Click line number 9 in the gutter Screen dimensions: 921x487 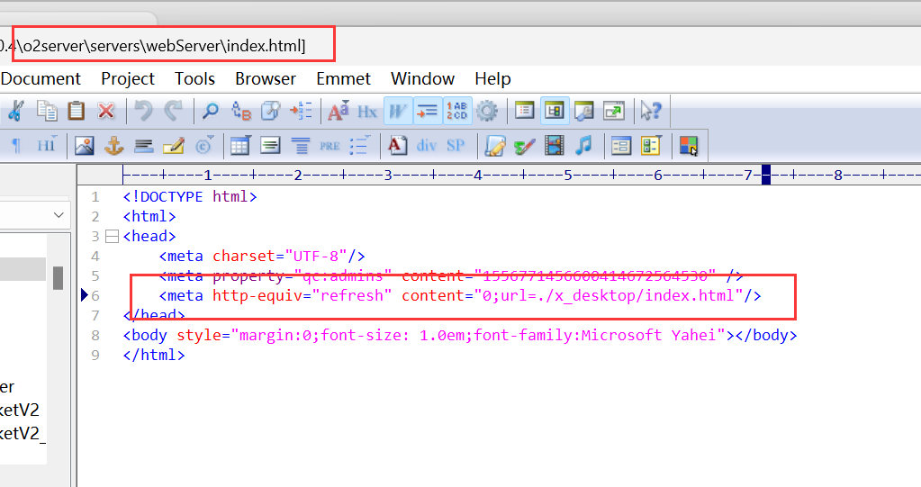click(x=95, y=356)
